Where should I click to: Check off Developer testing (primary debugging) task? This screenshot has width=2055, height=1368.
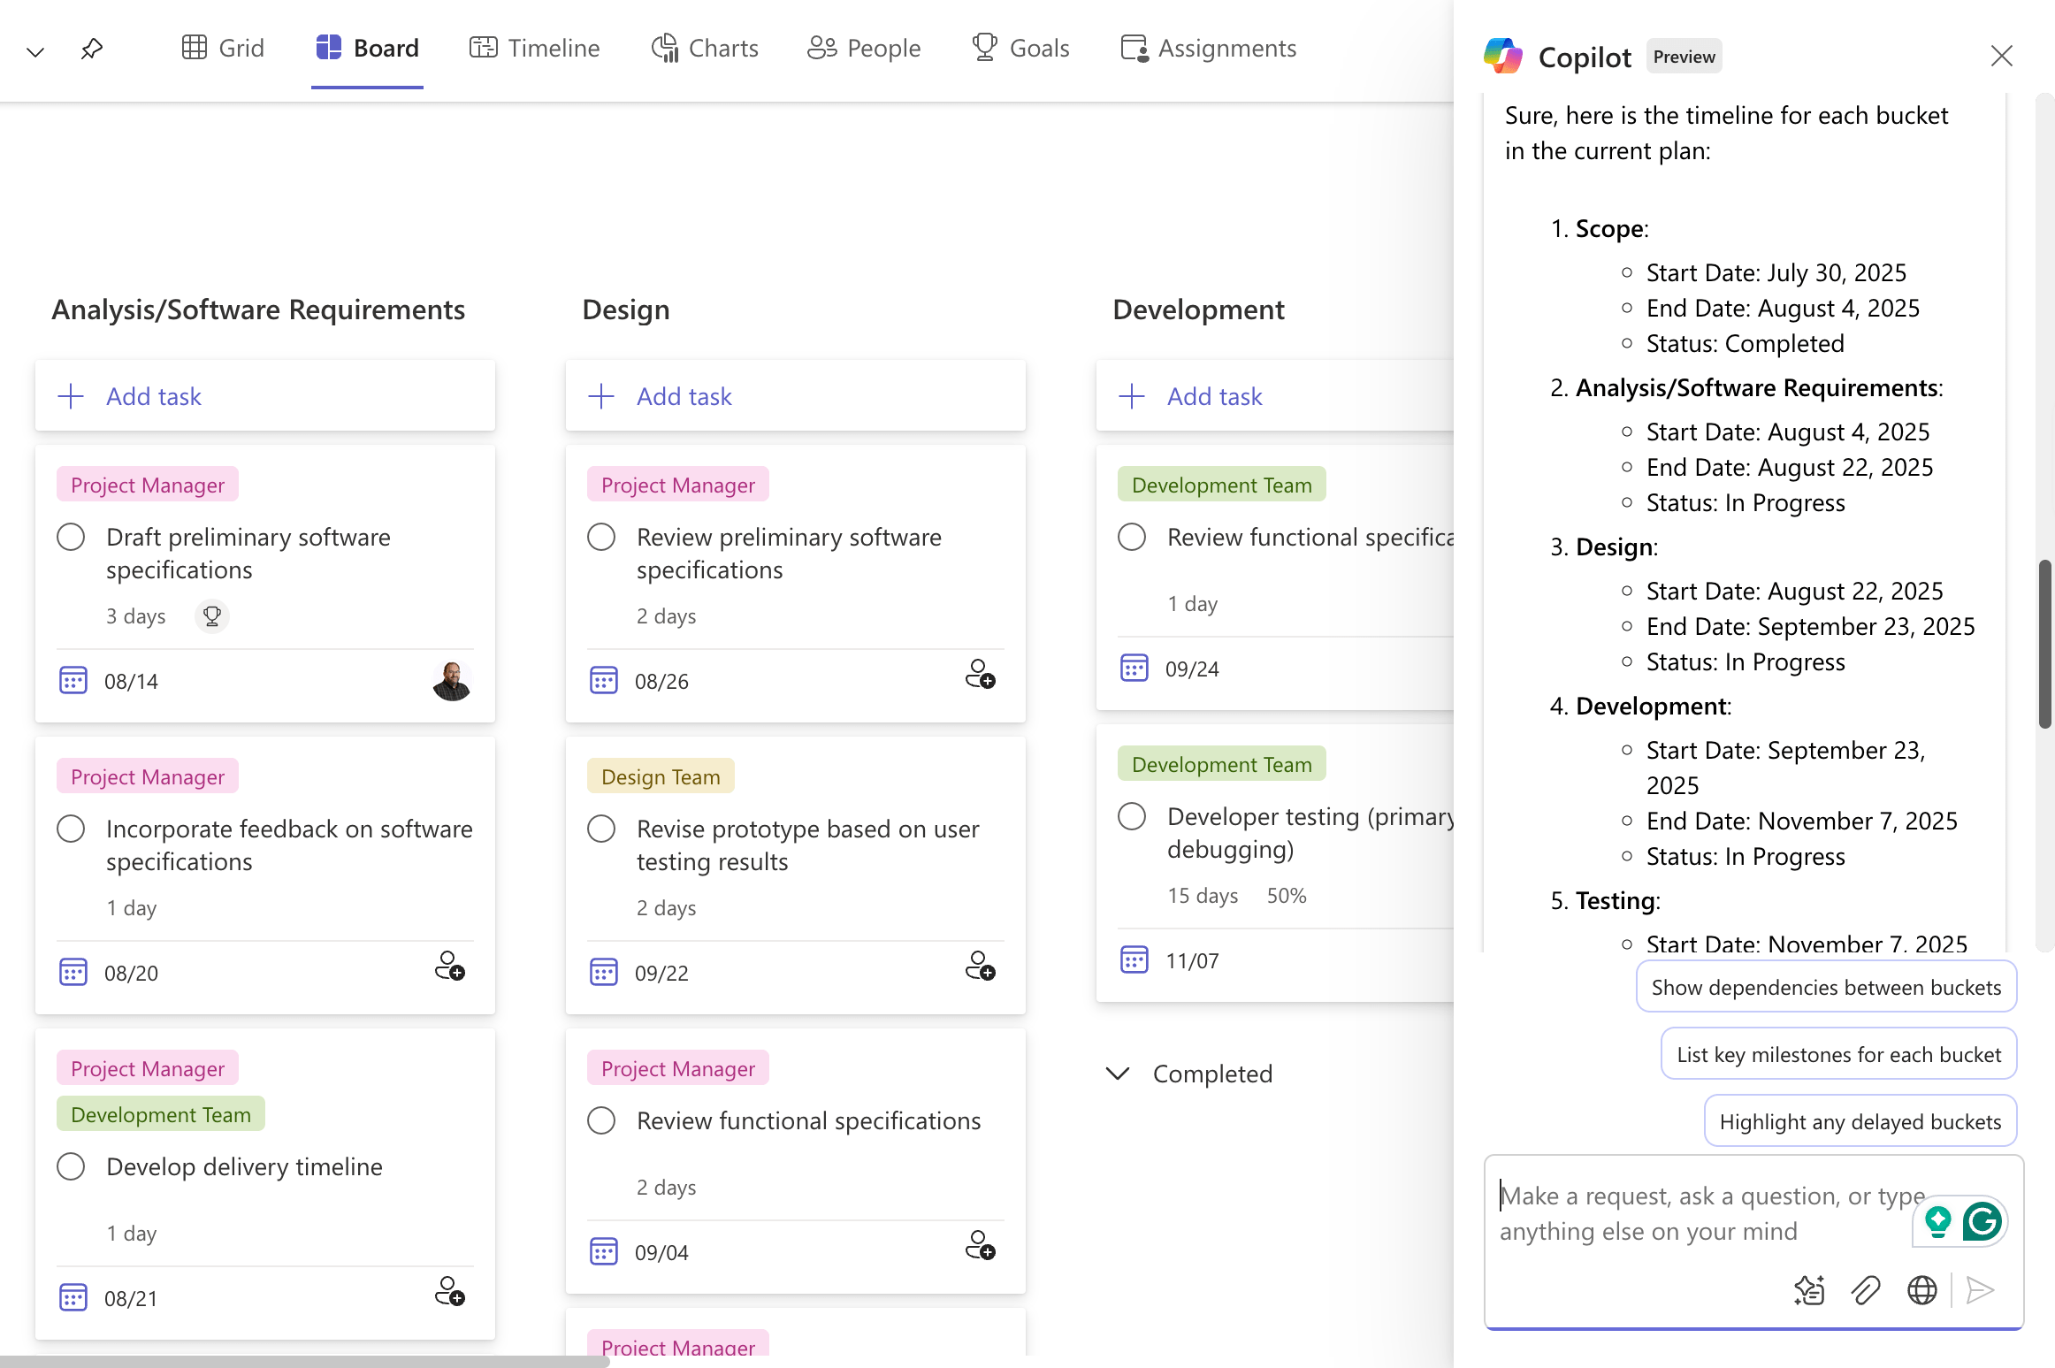[1132, 816]
